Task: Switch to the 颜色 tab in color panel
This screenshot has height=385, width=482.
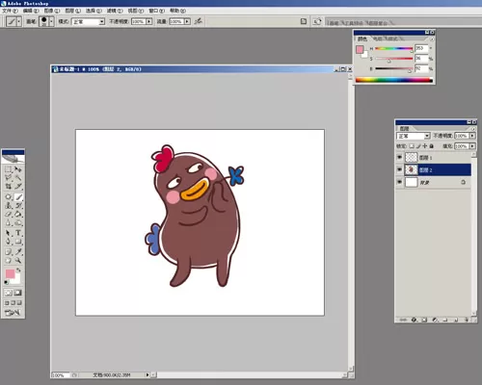Action: point(362,38)
